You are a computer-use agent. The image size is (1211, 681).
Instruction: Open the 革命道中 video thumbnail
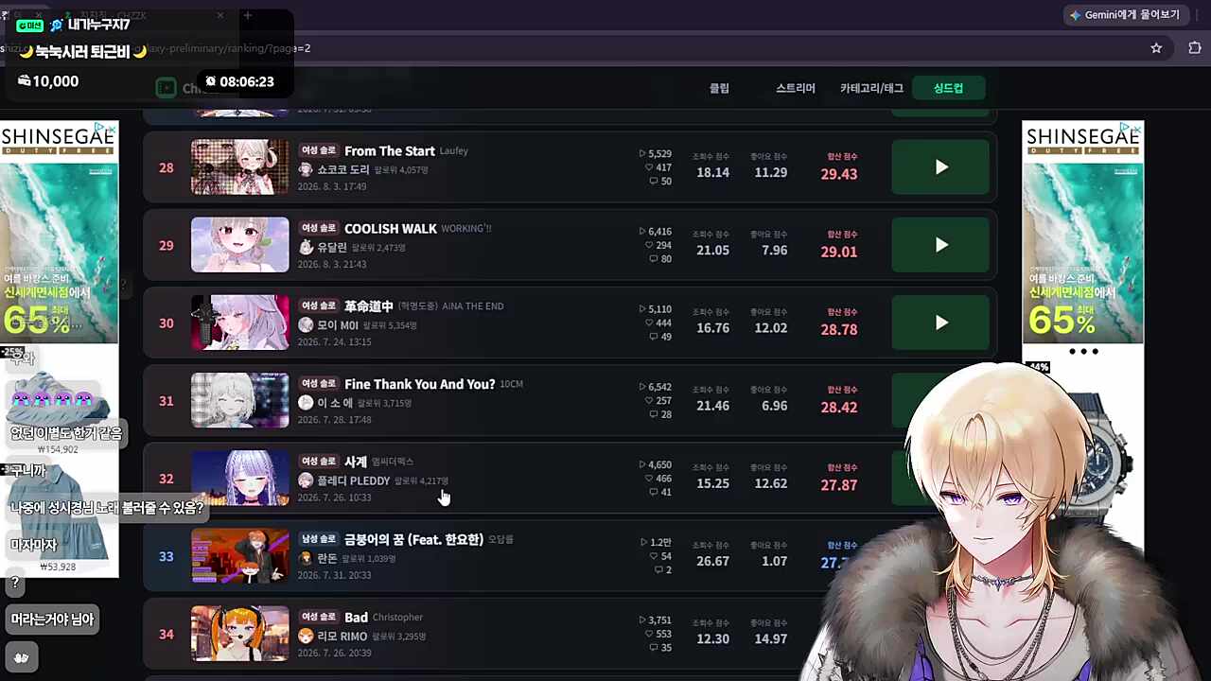tap(240, 323)
